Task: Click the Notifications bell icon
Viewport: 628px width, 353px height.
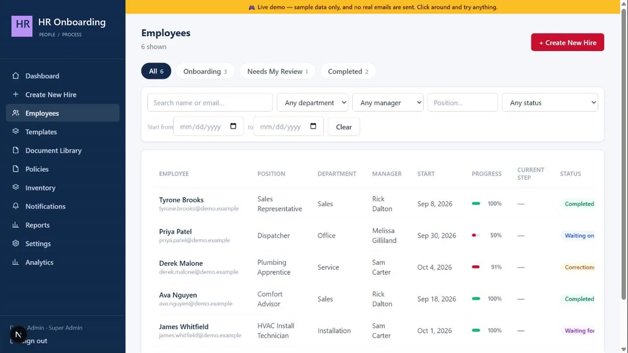Action: 16,206
